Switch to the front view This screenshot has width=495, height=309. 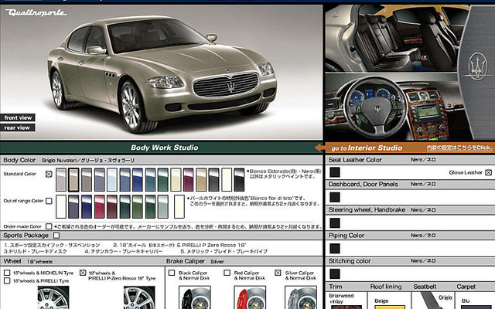(17, 117)
